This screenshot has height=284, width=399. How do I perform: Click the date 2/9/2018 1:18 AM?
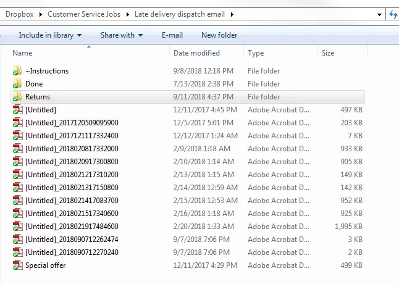click(202, 149)
